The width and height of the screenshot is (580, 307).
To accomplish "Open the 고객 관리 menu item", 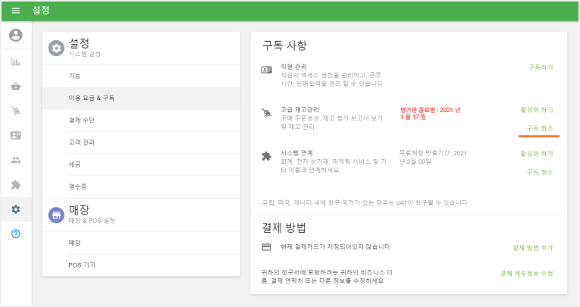I will [141, 143].
